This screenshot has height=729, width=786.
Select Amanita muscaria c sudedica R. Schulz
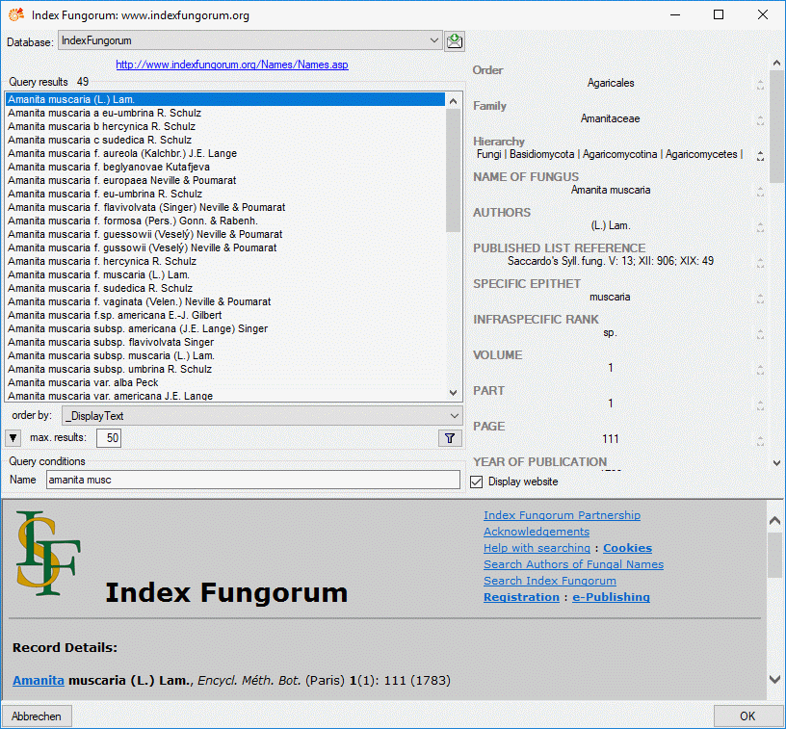coord(225,140)
